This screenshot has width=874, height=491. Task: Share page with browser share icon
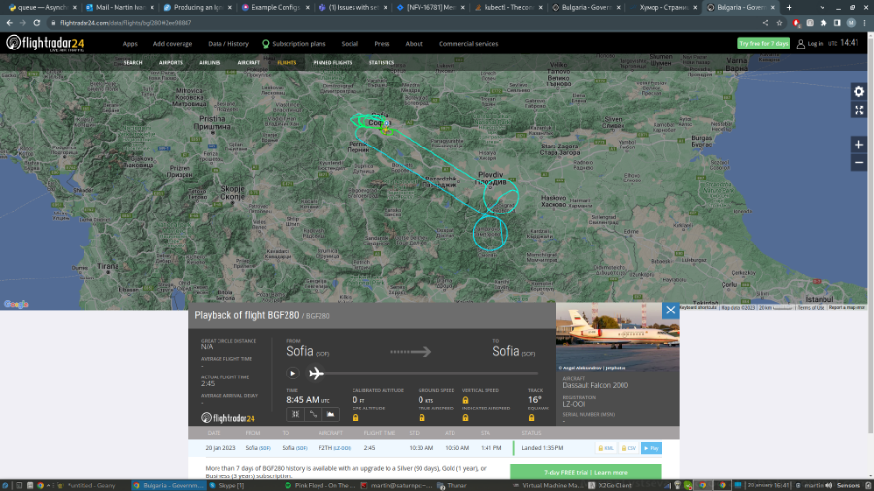(765, 23)
